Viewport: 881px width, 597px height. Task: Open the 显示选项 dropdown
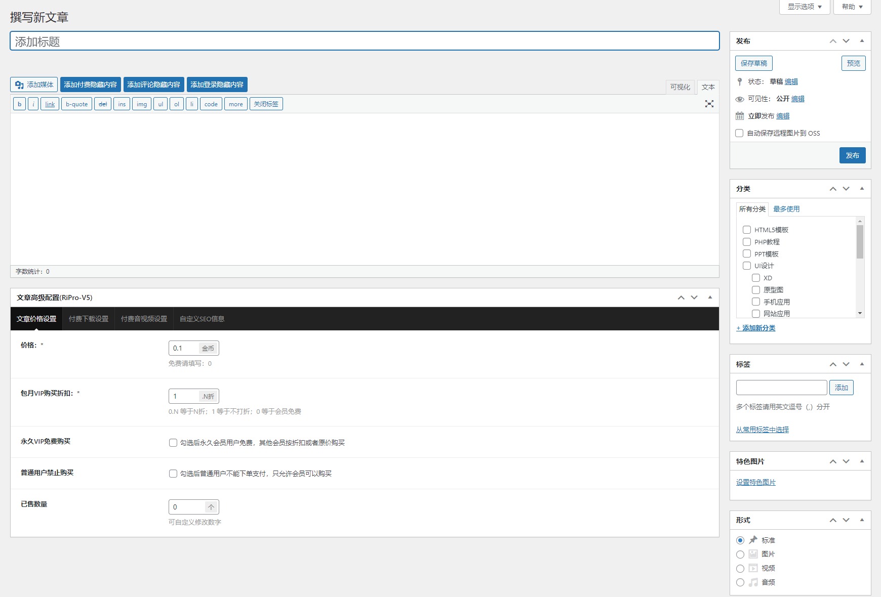click(x=804, y=7)
